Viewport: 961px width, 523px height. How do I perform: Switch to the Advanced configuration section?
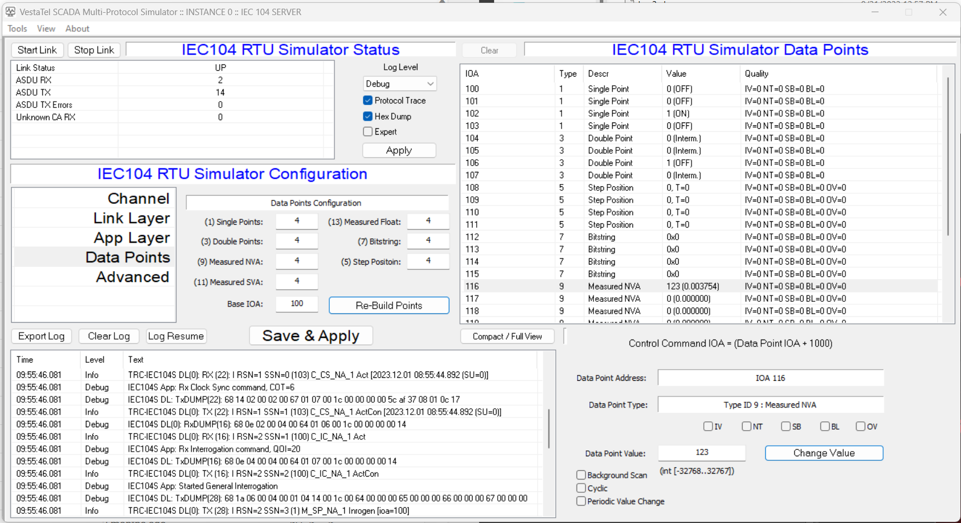132,277
